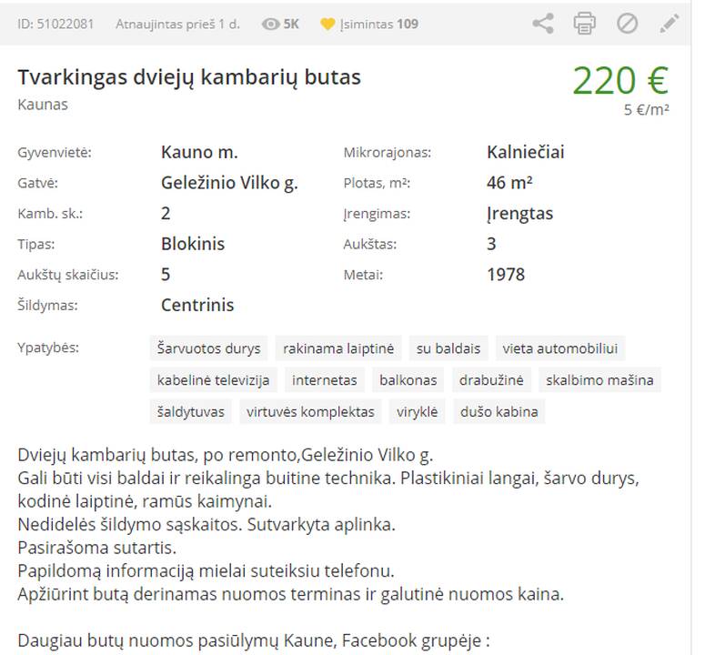
Task: Click the 'Mikrorajonas:' label
Action: [x=388, y=152]
